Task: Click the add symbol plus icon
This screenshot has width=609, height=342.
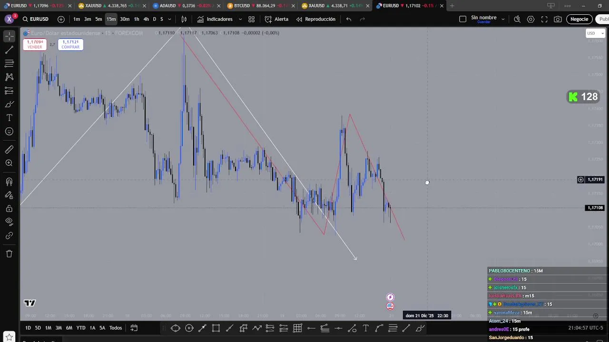Action: click(x=61, y=19)
